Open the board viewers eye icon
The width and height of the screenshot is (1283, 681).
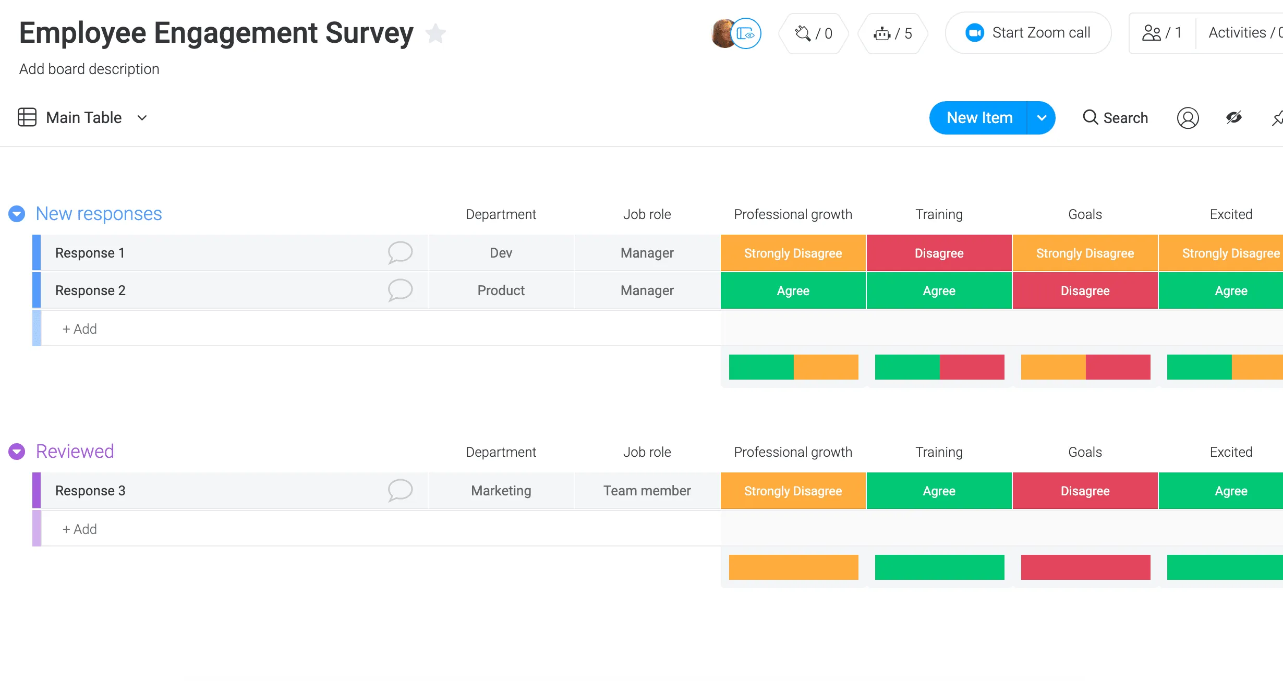746,34
